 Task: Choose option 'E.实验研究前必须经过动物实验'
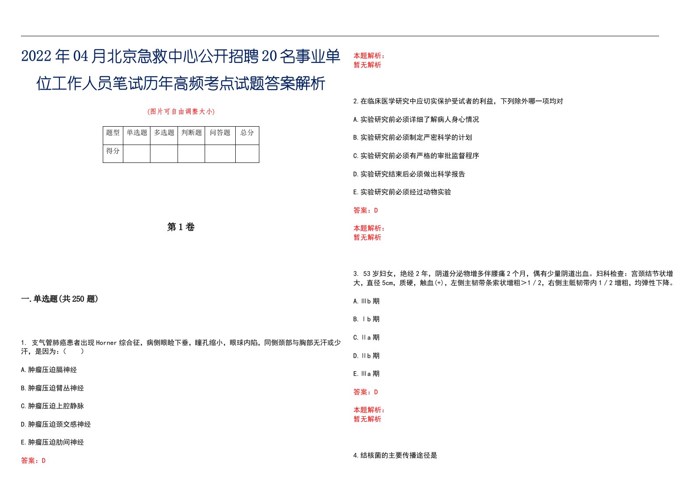[x=402, y=192]
